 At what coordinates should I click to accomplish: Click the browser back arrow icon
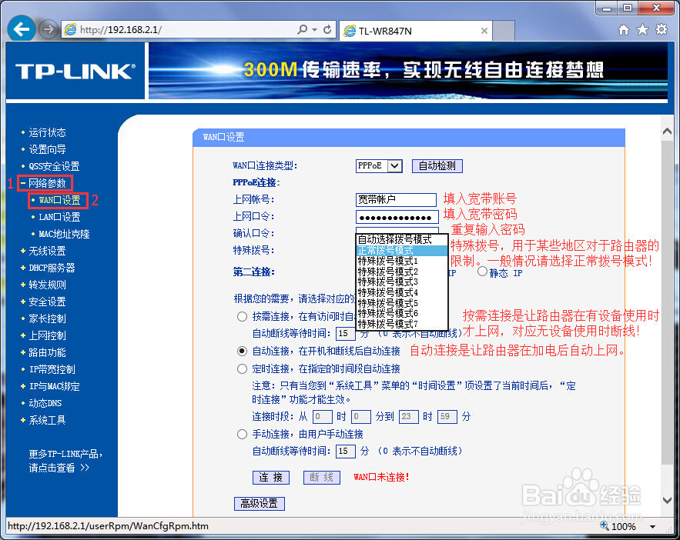tap(21, 29)
